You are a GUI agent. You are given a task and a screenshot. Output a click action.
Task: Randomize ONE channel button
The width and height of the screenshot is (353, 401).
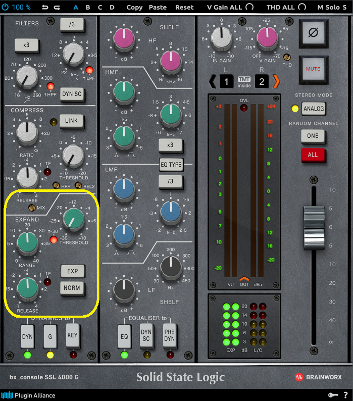pyautogui.click(x=313, y=136)
